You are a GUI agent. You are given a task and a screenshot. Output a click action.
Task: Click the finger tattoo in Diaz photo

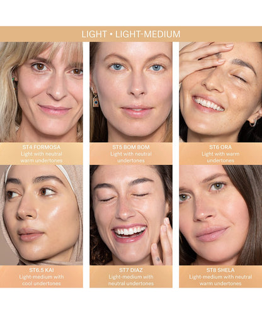[x=158, y=259]
